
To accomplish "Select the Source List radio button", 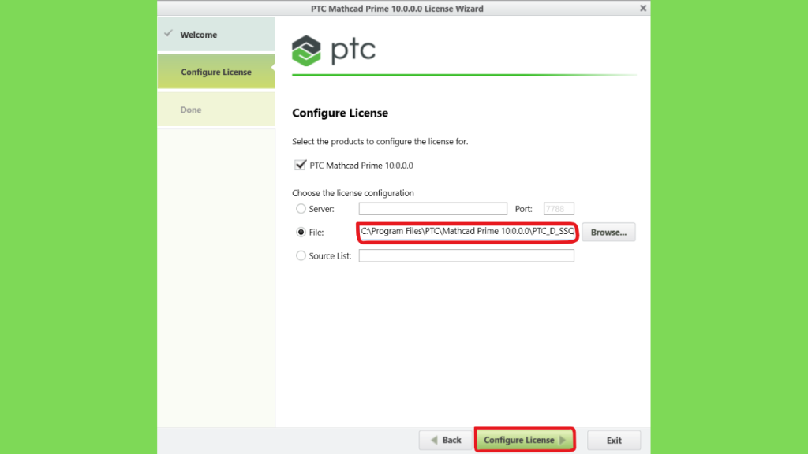I will click(x=301, y=255).
